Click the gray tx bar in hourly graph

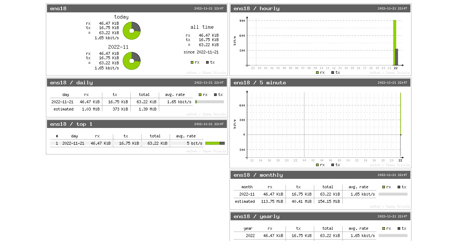[x=397, y=57]
